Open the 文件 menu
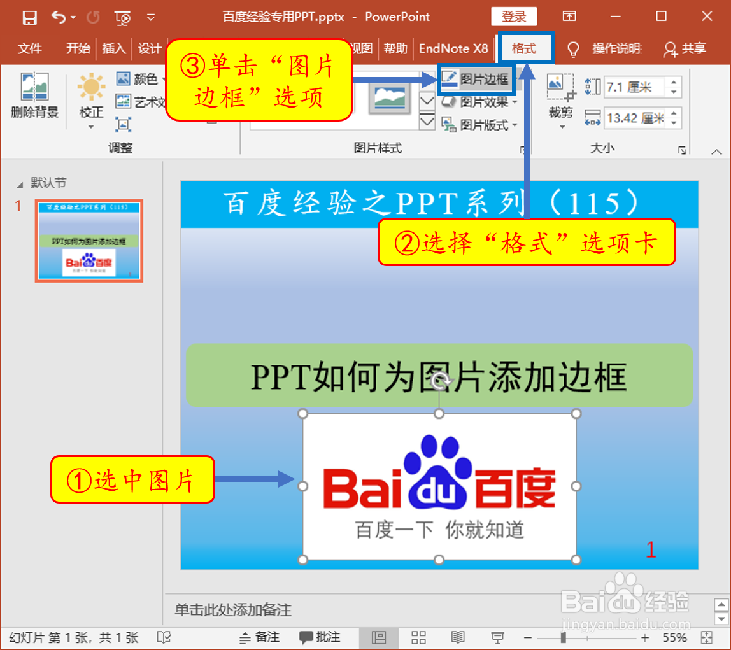The height and width of the screenshot is (650, 731). click(30, 48)
